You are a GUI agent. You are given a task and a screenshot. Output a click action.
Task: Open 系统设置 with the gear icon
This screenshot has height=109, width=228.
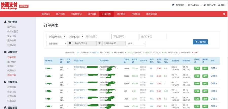coord(209,5)
